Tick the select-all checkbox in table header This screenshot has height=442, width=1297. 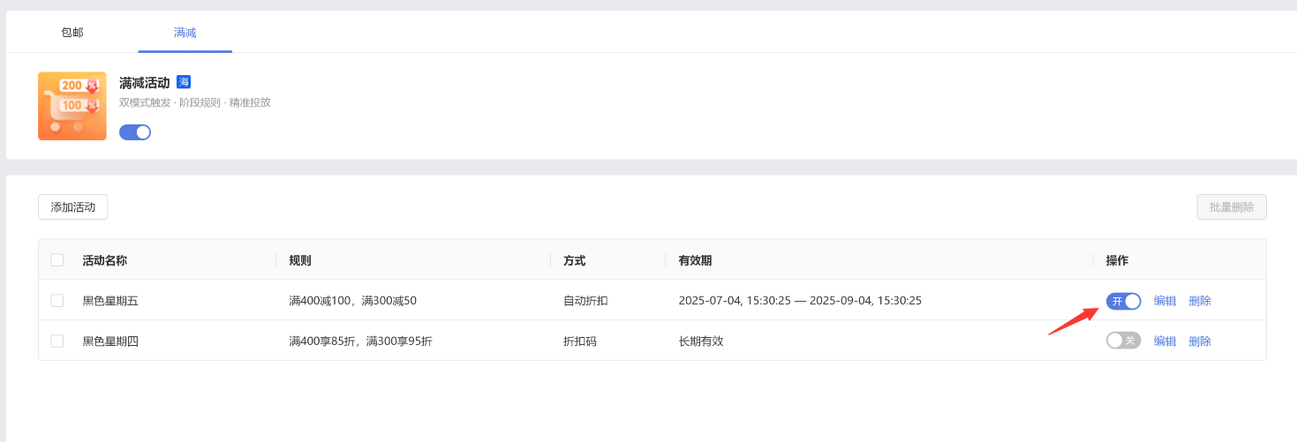pyautogui.click(x=57, y=260)
